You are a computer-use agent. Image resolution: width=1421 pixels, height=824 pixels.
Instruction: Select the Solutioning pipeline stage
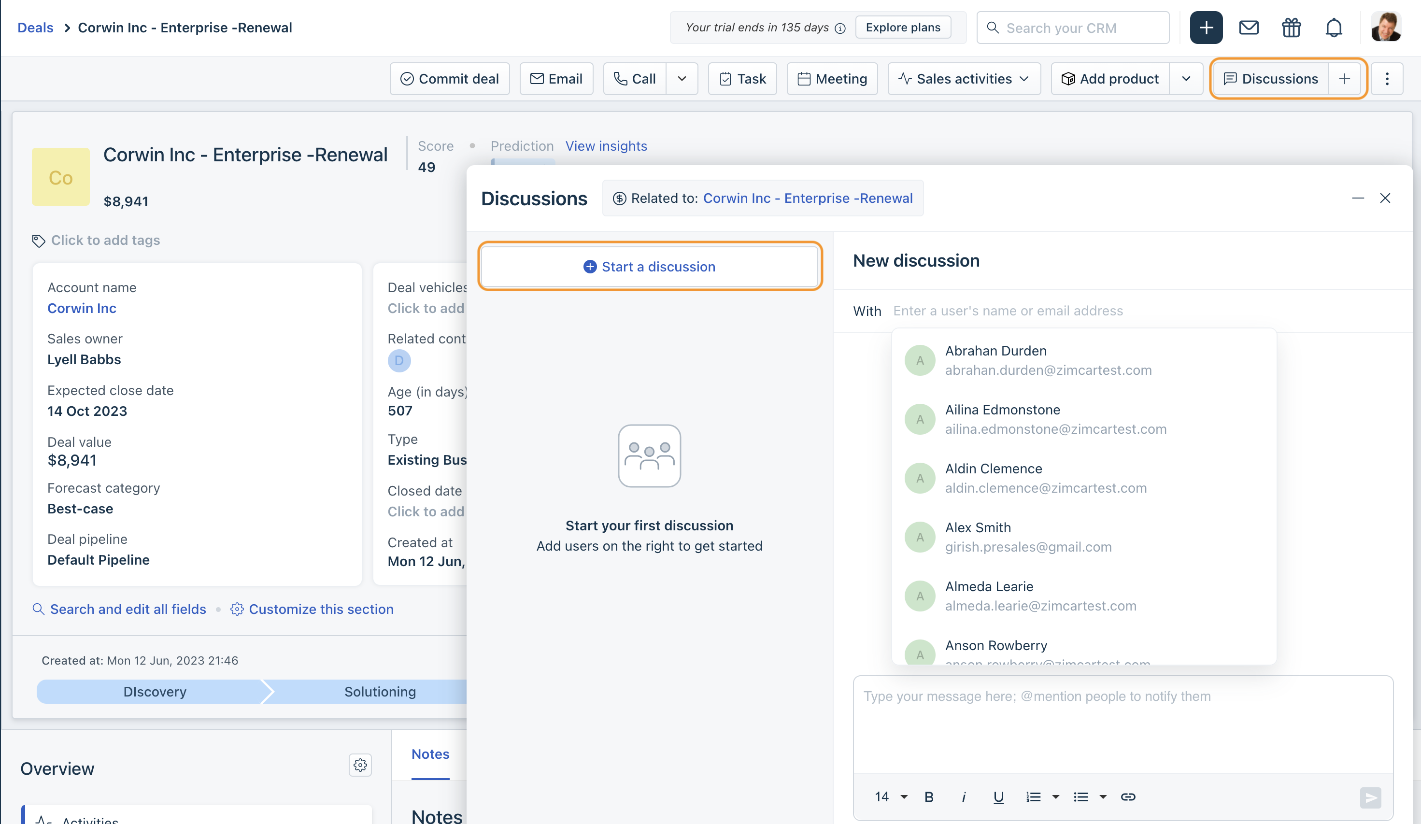[x=380, y=692]
